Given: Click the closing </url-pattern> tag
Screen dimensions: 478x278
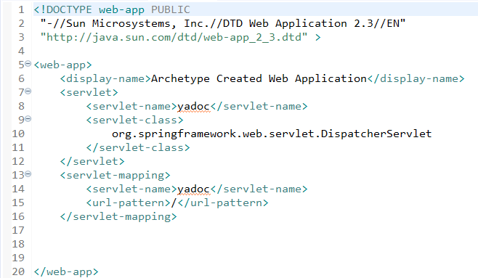Looking at the screenshot, I should click(x=223, y=203).
